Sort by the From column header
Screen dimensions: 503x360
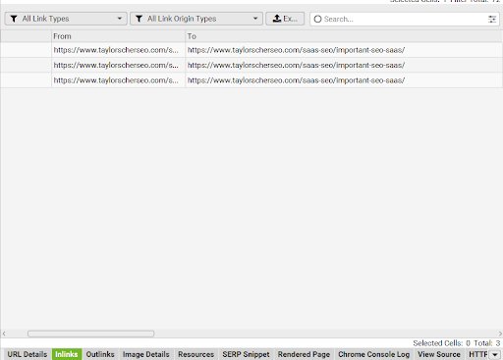pos(118,36)
